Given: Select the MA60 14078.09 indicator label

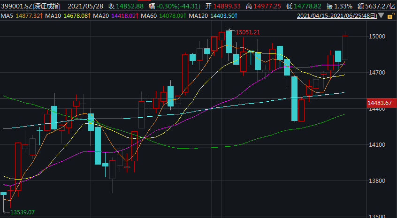Looking at the screenshot, I should (x=164, y=16).
